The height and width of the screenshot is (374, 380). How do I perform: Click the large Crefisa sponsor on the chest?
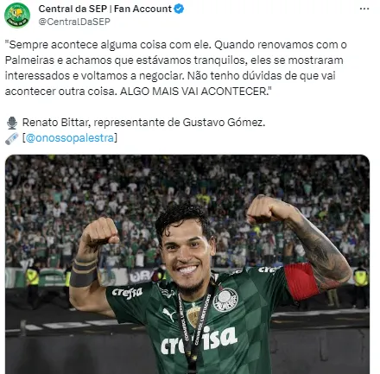pos(199,339)
